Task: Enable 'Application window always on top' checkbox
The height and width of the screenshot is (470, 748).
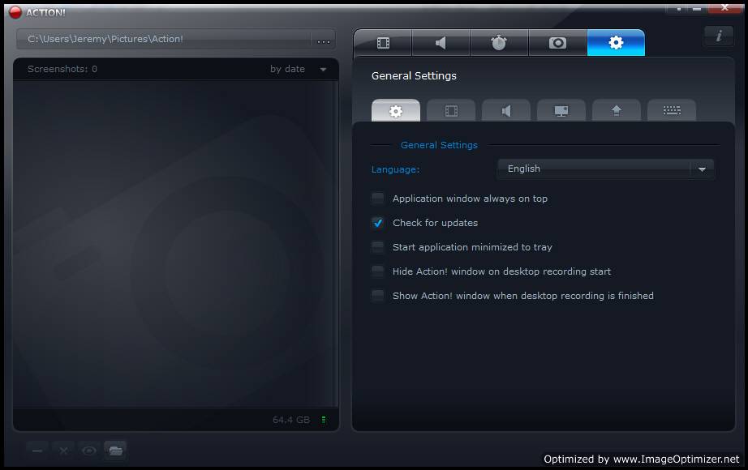Action: tap(378, 199)
